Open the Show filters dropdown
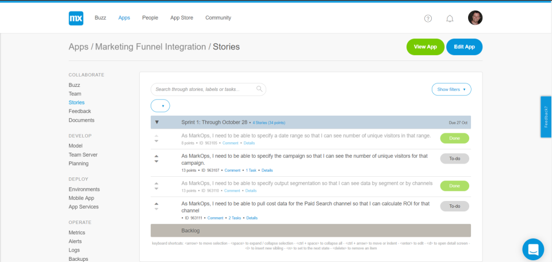Screen dimensions: 552x262 click(x=451, y=89)
